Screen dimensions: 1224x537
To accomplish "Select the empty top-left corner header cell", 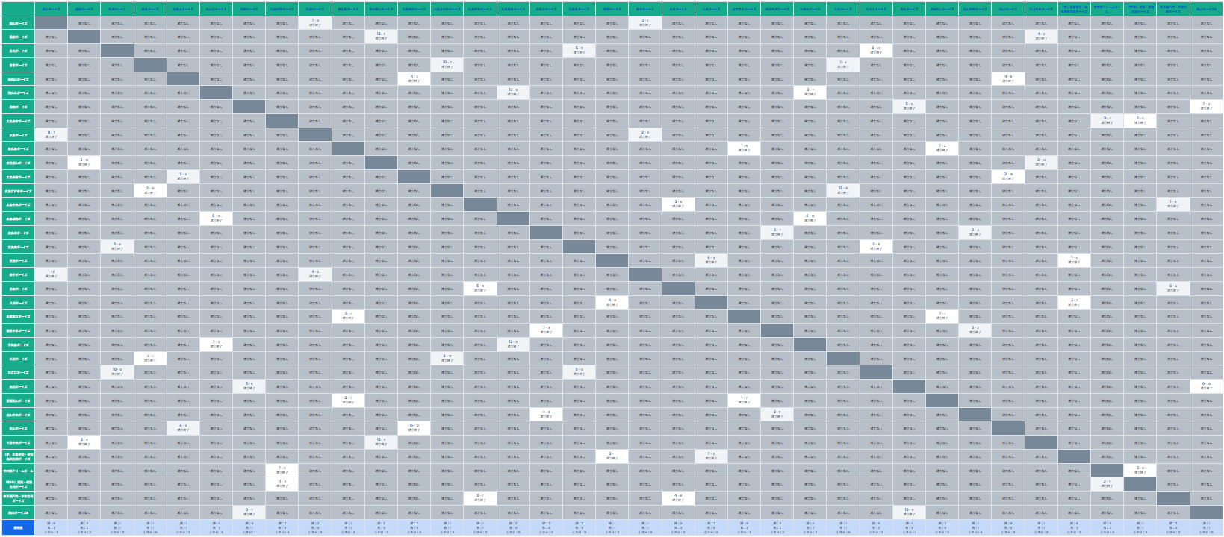I will tap(18, 8).
